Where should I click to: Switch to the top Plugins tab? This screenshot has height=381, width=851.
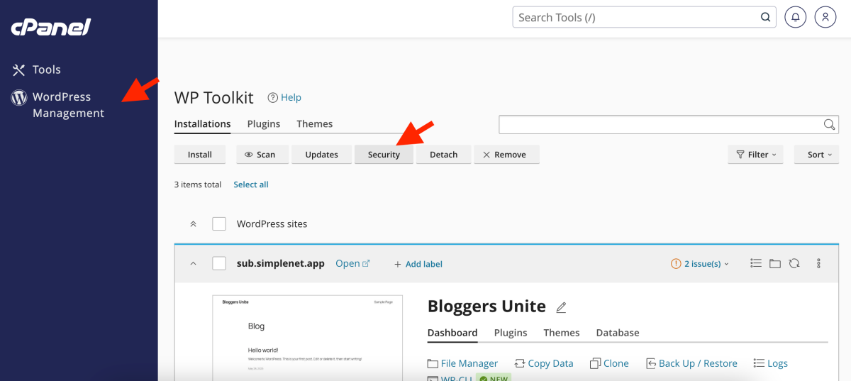(263, 123)
